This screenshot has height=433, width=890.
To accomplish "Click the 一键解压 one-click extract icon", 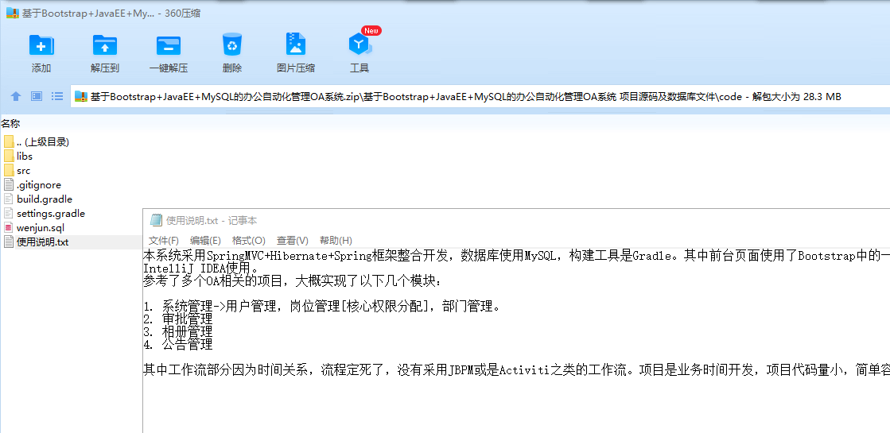I will (x=169, y=44).
